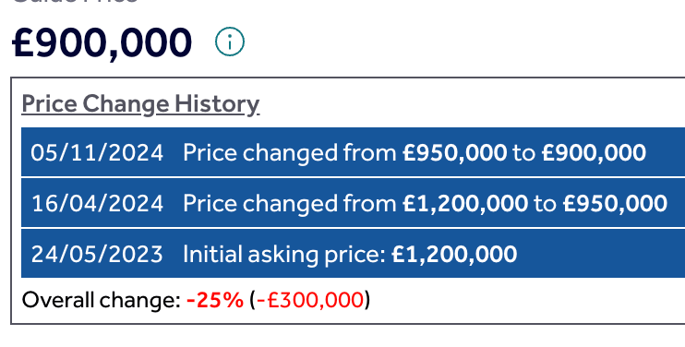Select the 16/04/2024 price change row
This screenshot has height=347, width=685.
point(353,202)
